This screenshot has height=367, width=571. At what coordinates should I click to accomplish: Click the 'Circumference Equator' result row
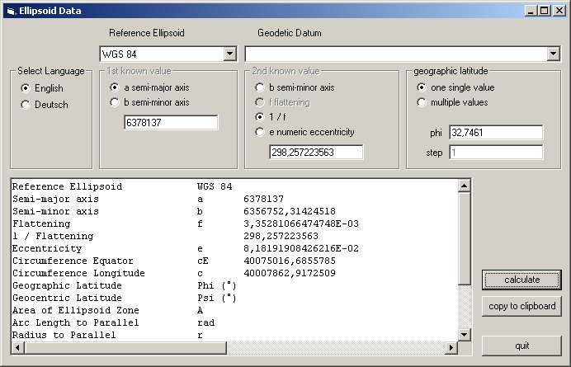point(174,261)
